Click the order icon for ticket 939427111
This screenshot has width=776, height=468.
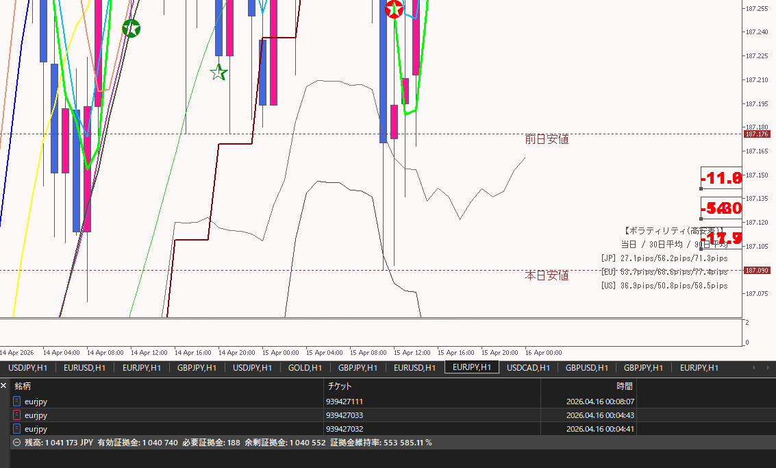[x=17, y=402]
